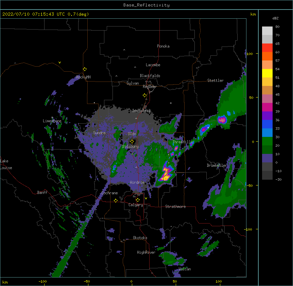Screen dimensions: 293x286
Task: Click the dBZ legend heading
Action: pos(275,18)
